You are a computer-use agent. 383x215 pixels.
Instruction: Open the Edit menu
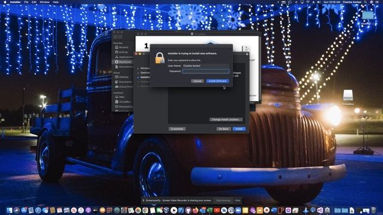click(x=34, y=2)
